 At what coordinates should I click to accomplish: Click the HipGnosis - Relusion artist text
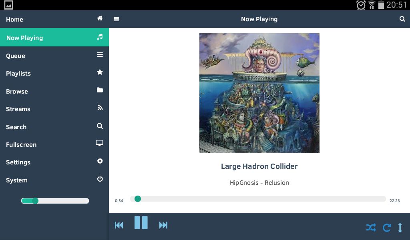259,182
